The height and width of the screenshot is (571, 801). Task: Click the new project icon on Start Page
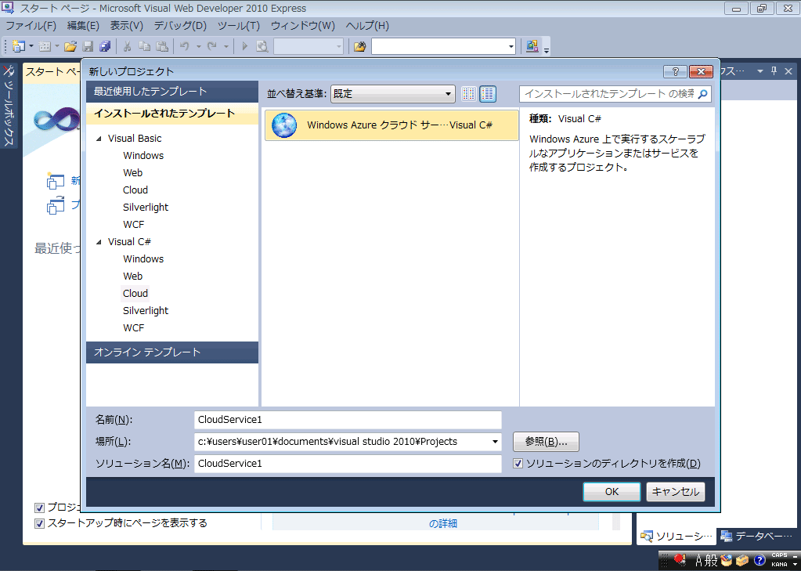[55, 180]
